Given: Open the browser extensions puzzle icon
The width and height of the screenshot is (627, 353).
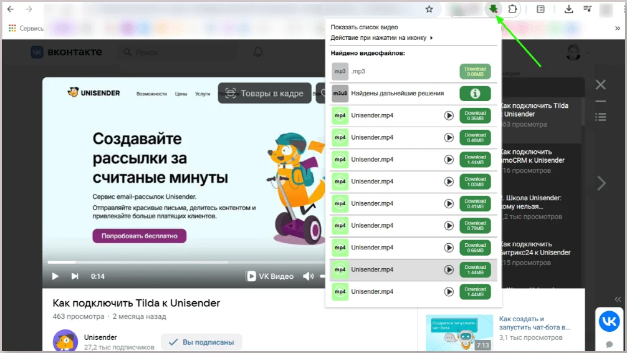Looking at the screenshot, I should coord(512,9).
